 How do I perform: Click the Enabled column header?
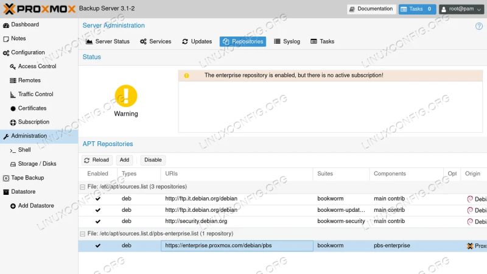(x=98, y=174)
